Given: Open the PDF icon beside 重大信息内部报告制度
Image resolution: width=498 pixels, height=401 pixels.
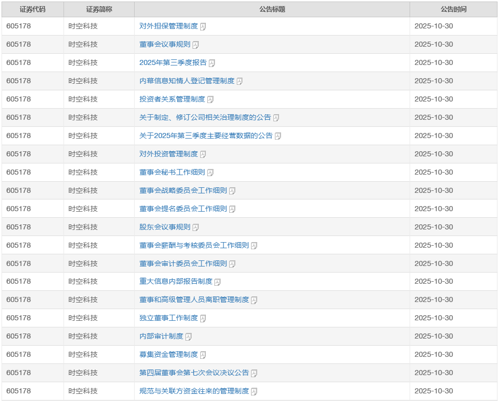Looking at the screenshot, I should point(217,282).
